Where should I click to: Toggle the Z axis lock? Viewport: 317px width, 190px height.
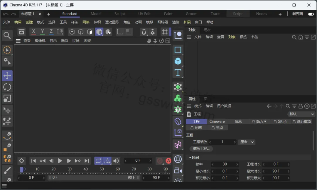point(51,32)
